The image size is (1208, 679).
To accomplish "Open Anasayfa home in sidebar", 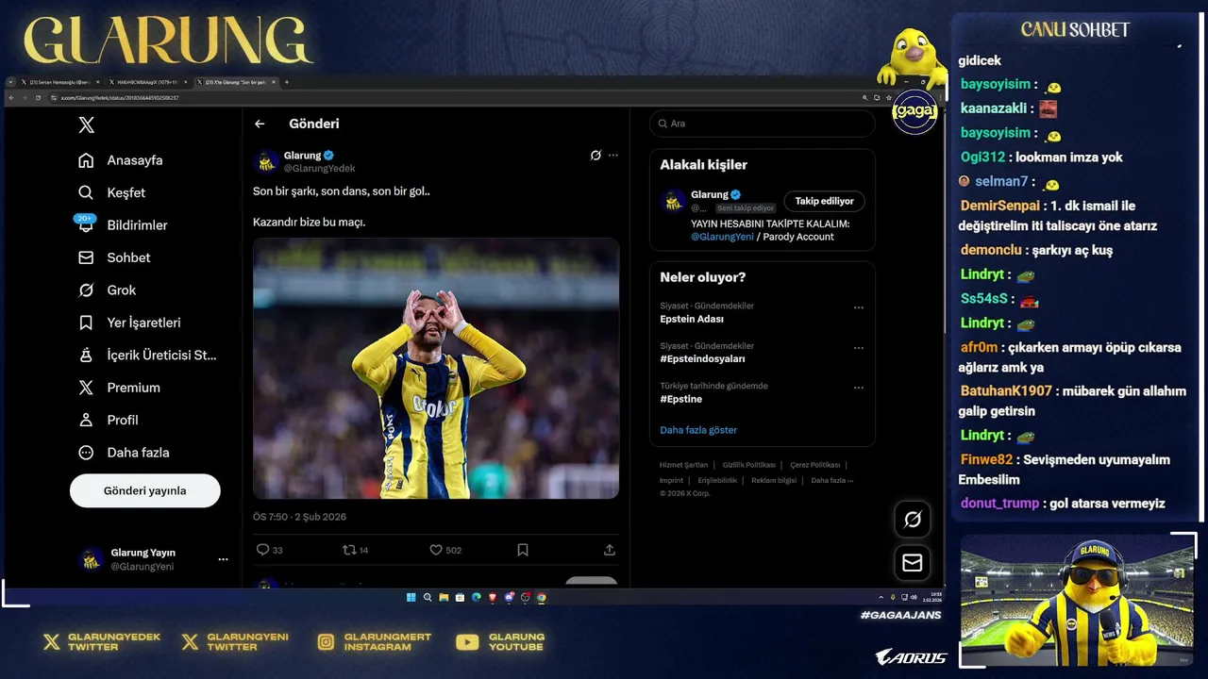I will [x=120, y=160].
